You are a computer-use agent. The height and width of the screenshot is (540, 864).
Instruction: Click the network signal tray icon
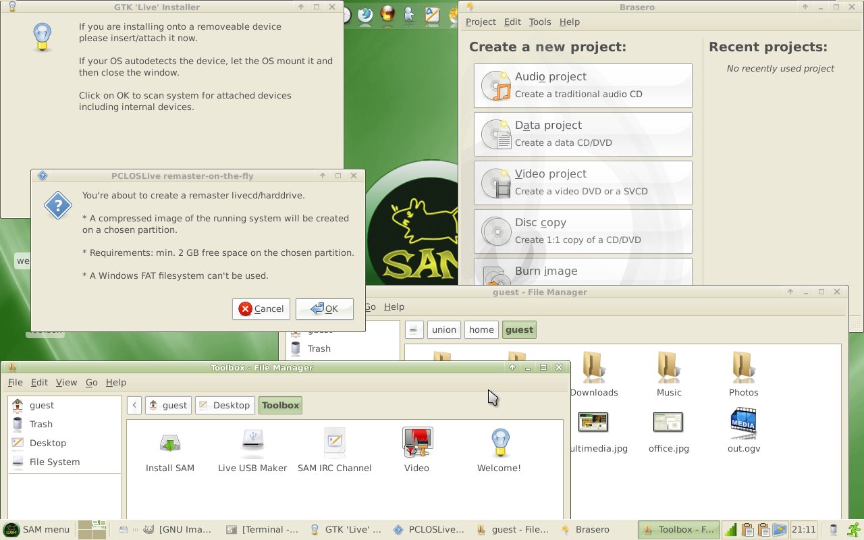pyautogui.click(x=731, y=530)
